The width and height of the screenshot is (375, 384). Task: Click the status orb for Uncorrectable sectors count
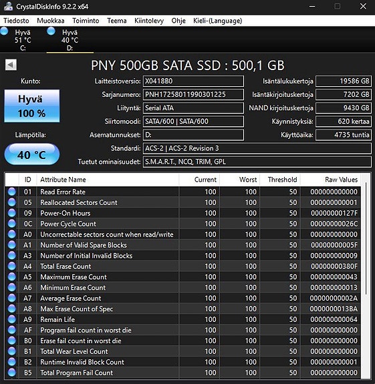tap(12, 234)
